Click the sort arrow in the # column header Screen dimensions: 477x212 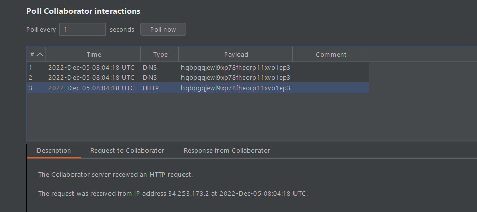pos(40,55)
